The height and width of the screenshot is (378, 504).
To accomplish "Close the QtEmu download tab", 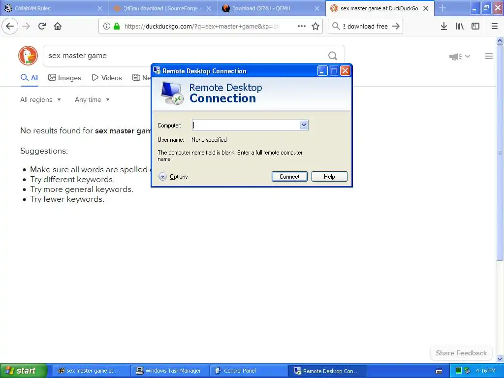I will (x=209, y=8).
